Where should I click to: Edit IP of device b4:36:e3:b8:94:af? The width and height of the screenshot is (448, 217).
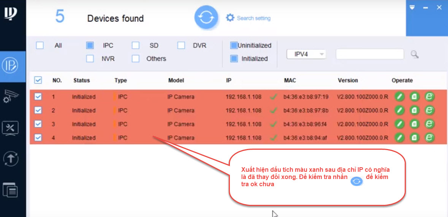click(400, 138)
